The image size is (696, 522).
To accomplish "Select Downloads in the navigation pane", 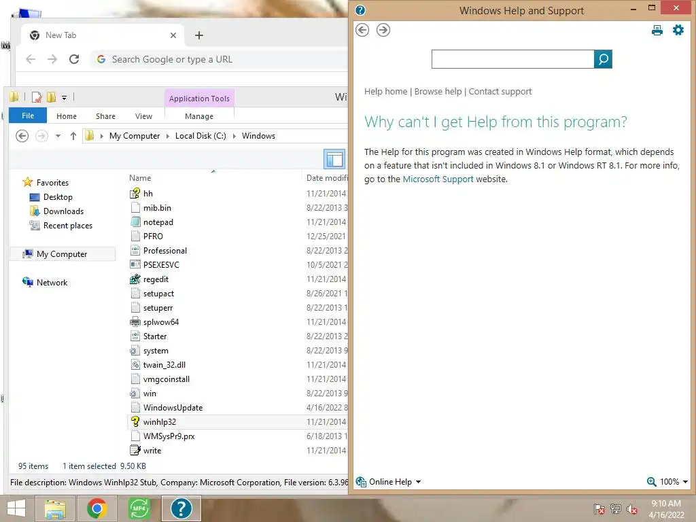I will 63,211.
